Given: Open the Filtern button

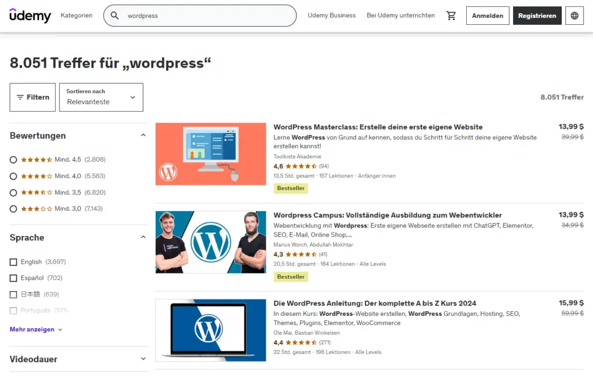Looking at the screenshot, I should (x=32, y=97).
